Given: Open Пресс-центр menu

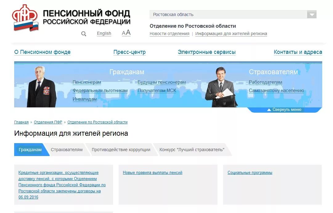Looking at the screenshot, I should (130, 52).
